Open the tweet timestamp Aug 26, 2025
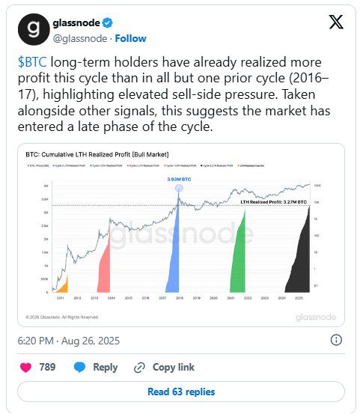Viewport: 360px width, 417px height. 69,341
